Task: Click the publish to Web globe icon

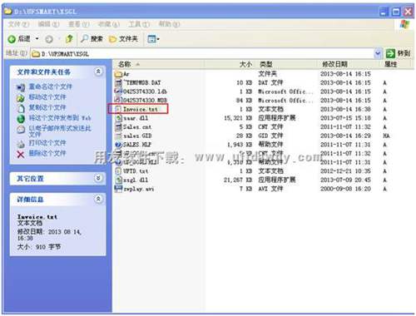Action: tap(21, 119)
